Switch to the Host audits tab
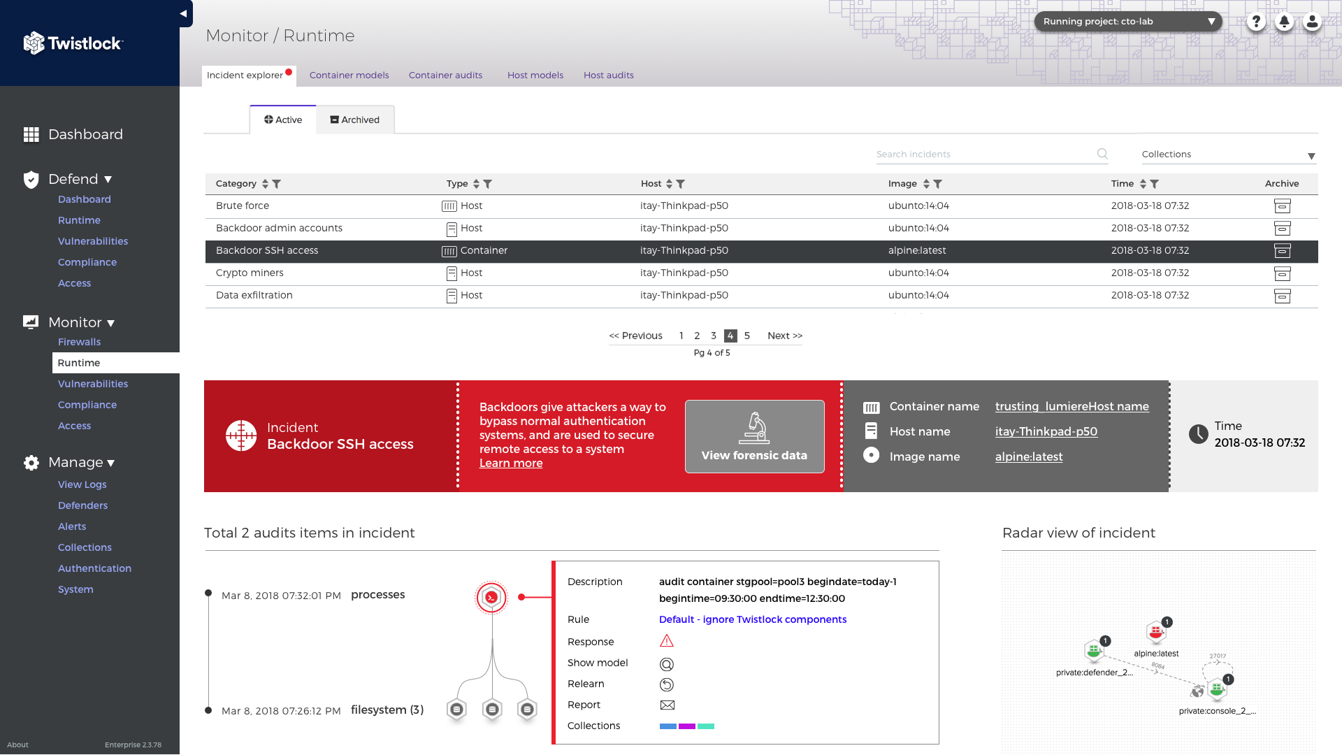The height and width of the screenshot is (755, 1342). pos(609,75)
